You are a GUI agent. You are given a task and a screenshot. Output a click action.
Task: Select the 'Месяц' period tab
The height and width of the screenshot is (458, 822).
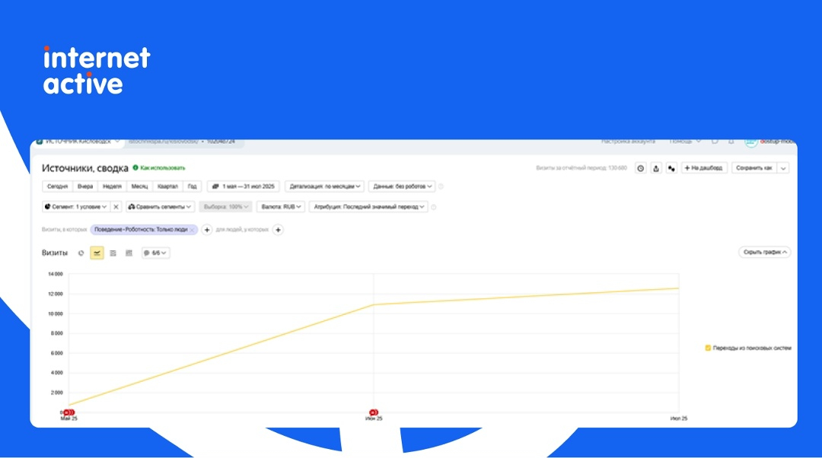pyautogui.click(x=139, y=186)
